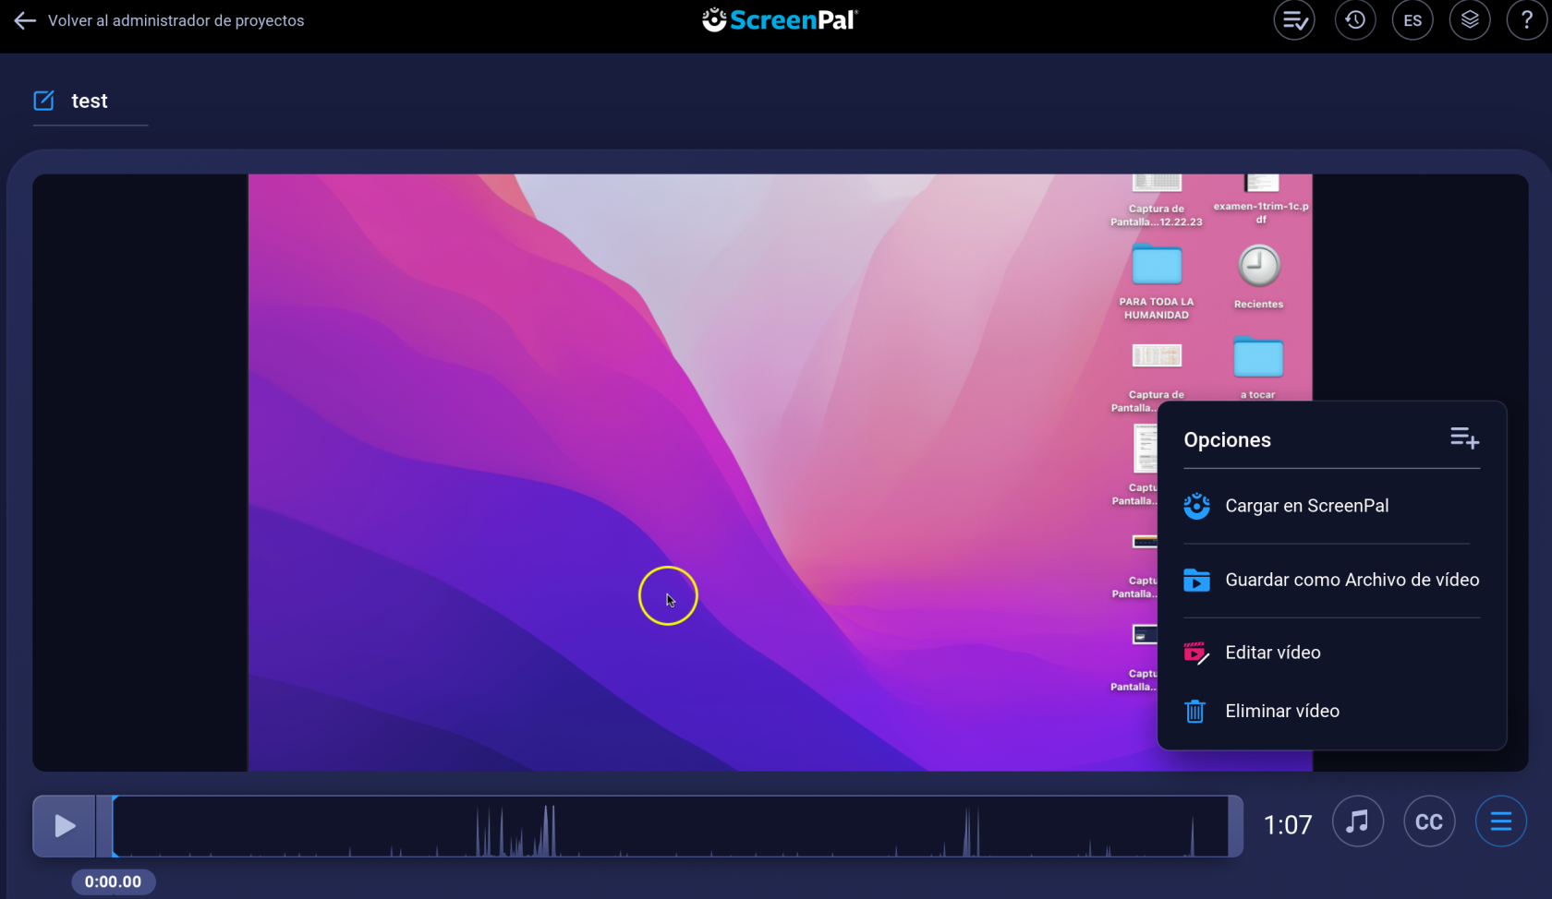The width and height of the screenshot is (1552, 899).
Task: Click the ScreenPal upload icon in Opciones
Action: pyautogui.click(x=1196, y=506)
